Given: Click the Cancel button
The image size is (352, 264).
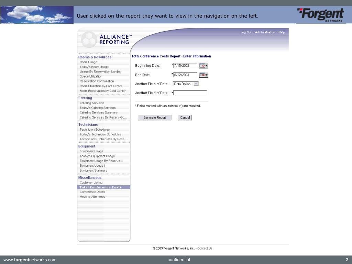Looking at the screenshot, I should click(x=185, y=118).
